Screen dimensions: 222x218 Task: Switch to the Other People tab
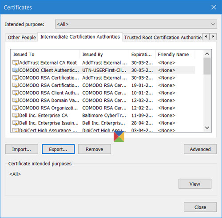(22, 38)
